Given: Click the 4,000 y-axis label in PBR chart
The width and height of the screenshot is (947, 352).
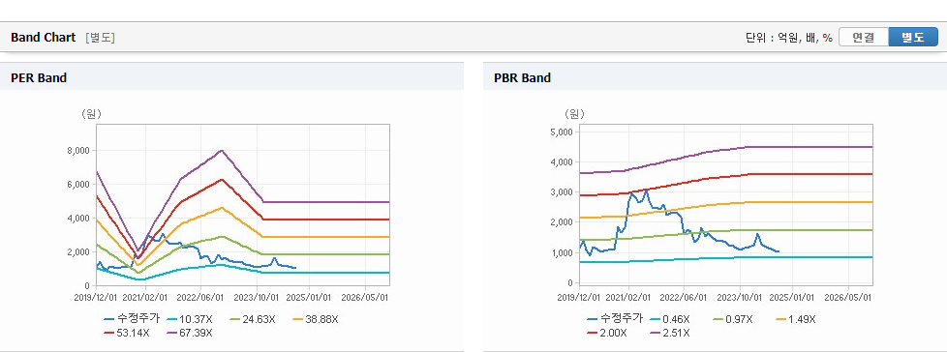Looking at the screenshot, I should pyautogui.click(x=562, y=161).
